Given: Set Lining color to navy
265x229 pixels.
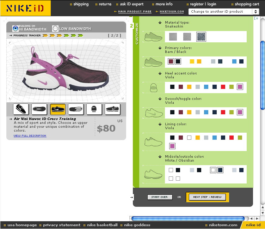Looking at the screenshot, I should 223,138.
